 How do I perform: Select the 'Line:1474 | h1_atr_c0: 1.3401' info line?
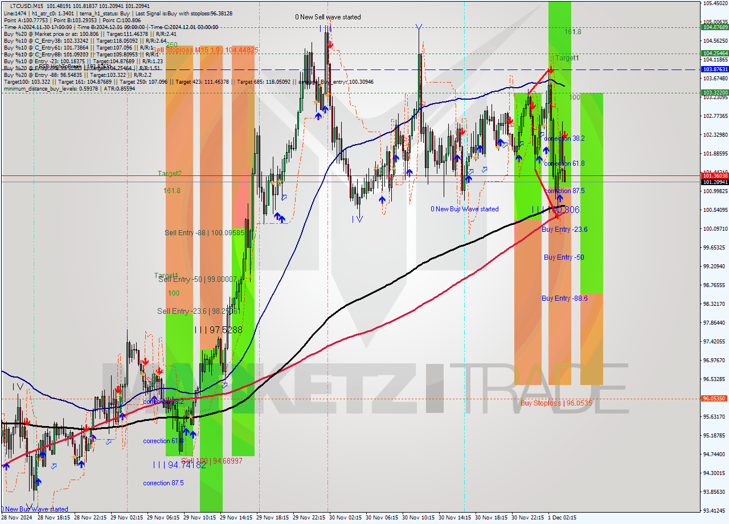[x=118, y=13]
